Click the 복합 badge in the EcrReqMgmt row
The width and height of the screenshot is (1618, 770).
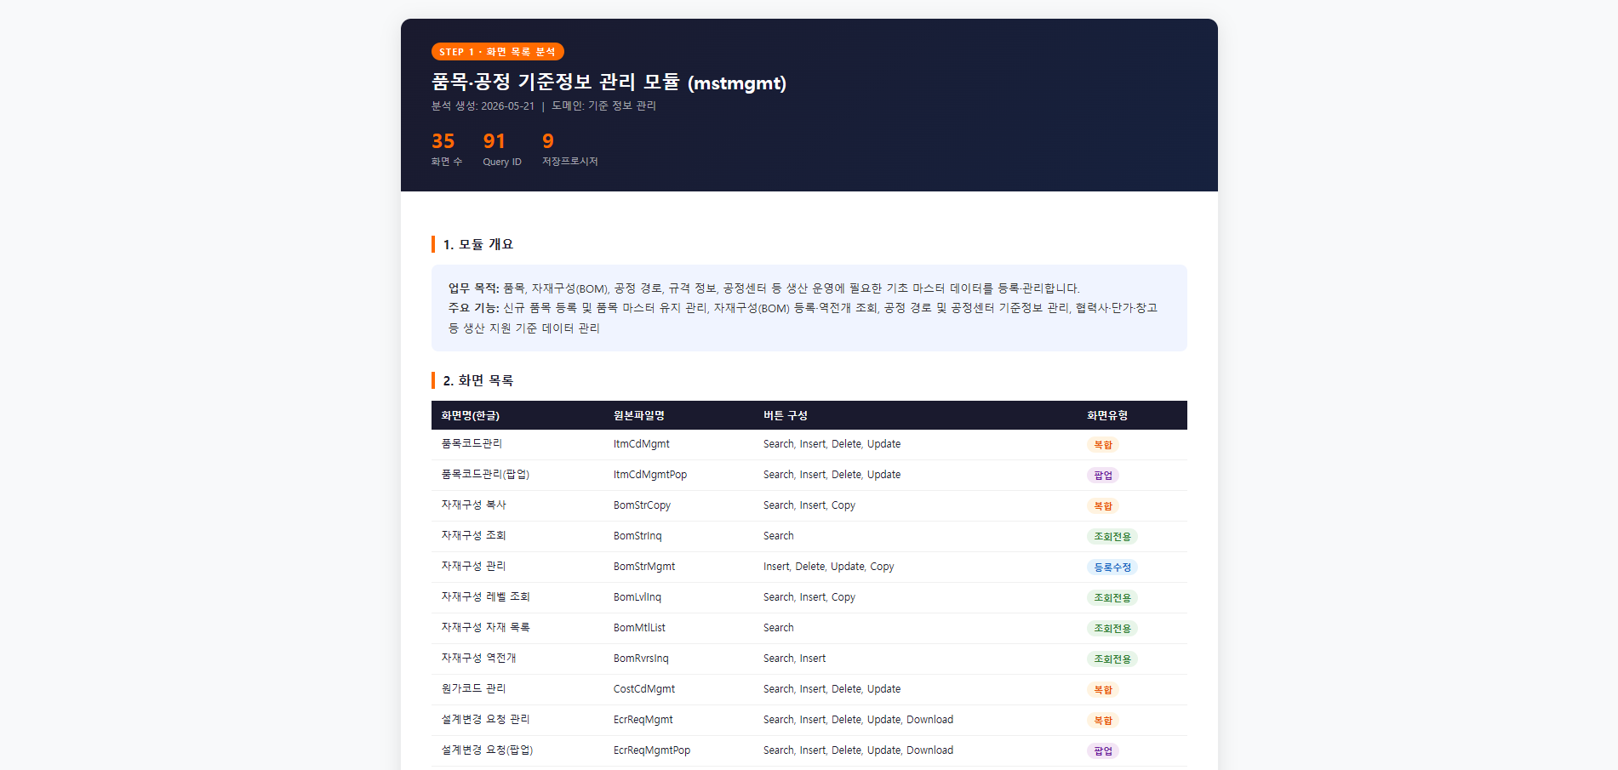tap(1102, 721)
